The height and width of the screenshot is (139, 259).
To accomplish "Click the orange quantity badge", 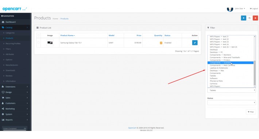I will point(161,43).
